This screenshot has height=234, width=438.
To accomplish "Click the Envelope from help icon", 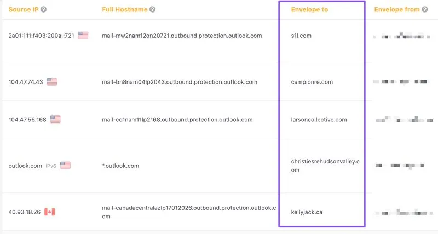I will (425, 9).
